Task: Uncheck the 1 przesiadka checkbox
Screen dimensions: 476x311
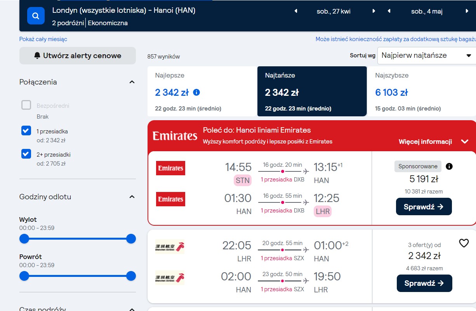Action: pyautogui.click(x=26, y=131)
